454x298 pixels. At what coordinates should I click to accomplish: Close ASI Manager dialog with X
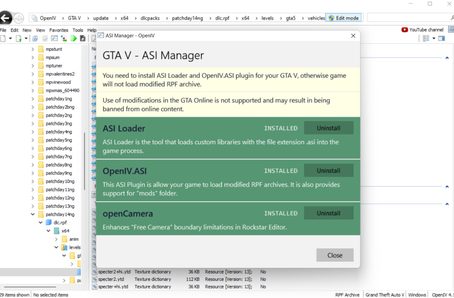(353, 35)
